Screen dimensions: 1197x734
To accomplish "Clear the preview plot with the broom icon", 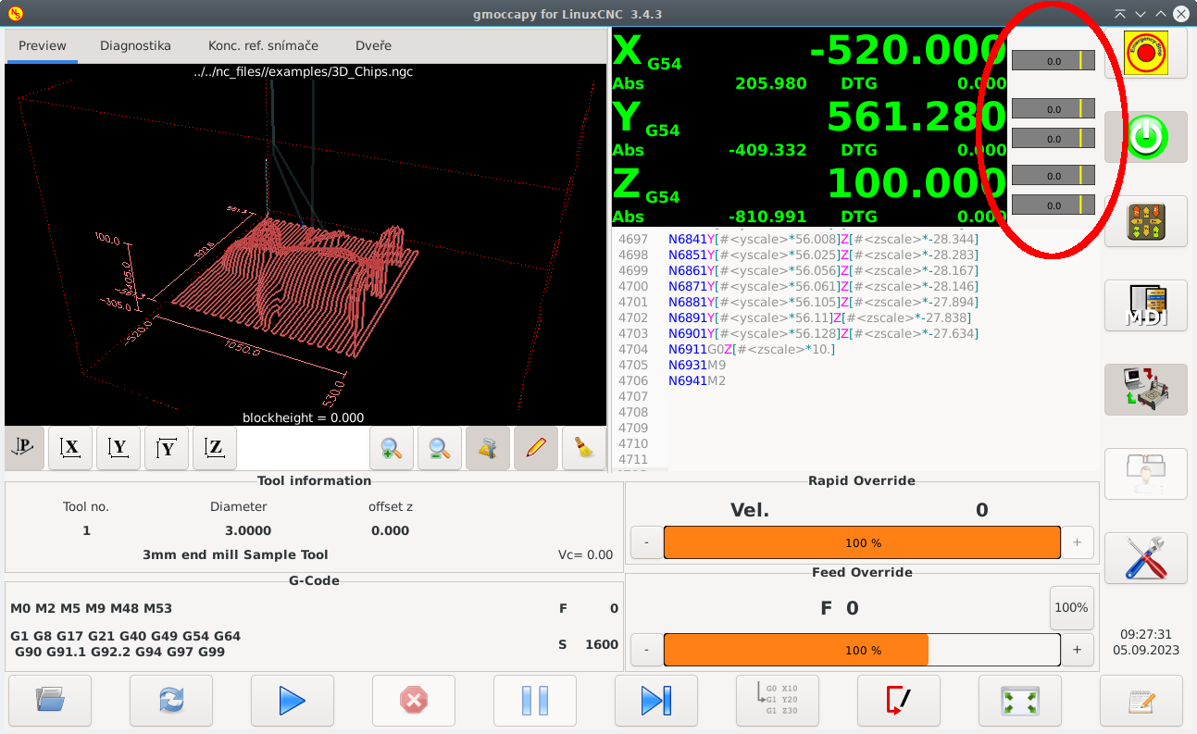I will pyautogui.click(x=583, y=448).
